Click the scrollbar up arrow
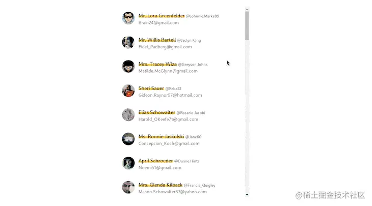Image resolution: width=372 pixels, height=206 pixels. [x=247, y=9]
